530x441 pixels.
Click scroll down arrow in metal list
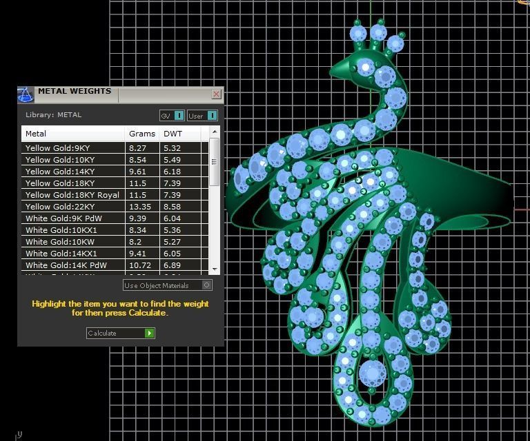[x=215, y=269]
